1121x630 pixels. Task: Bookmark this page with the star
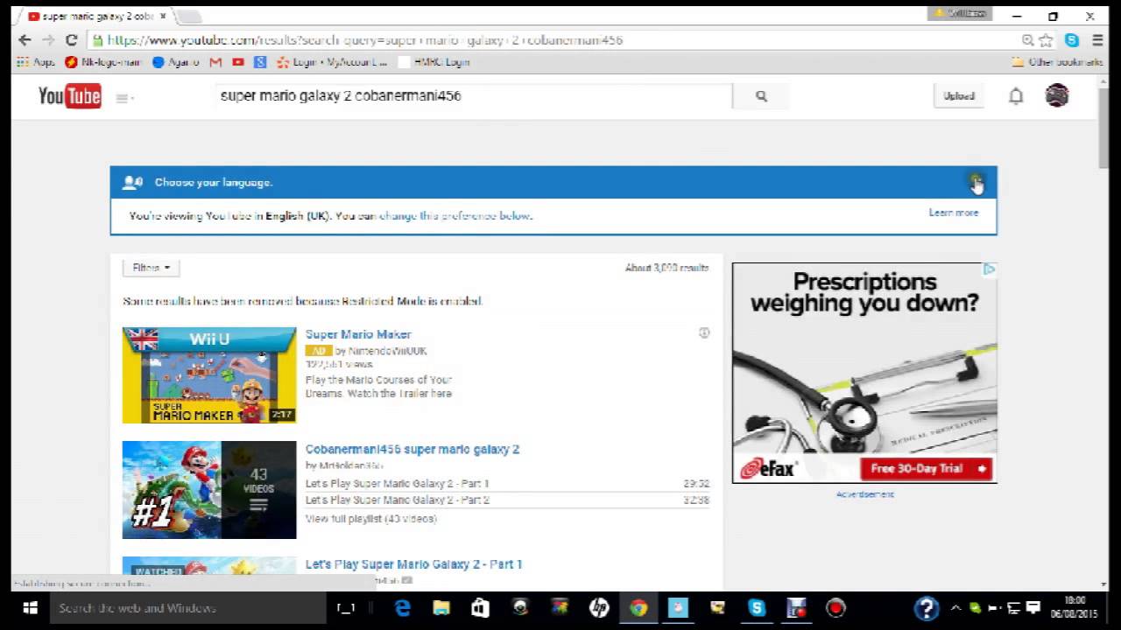(1046, 40)
